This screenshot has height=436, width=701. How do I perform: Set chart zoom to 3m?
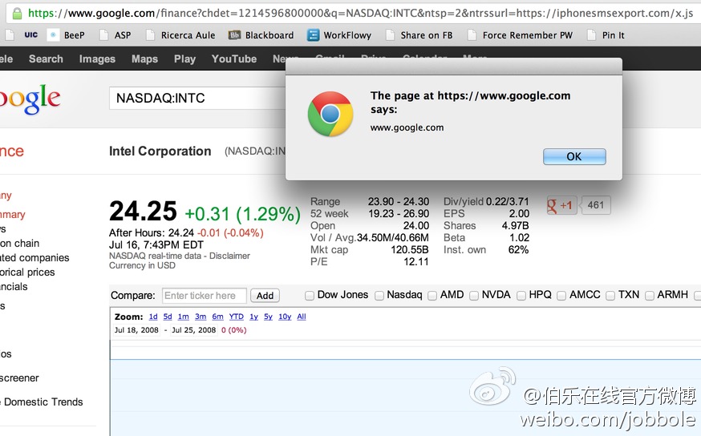201,317
